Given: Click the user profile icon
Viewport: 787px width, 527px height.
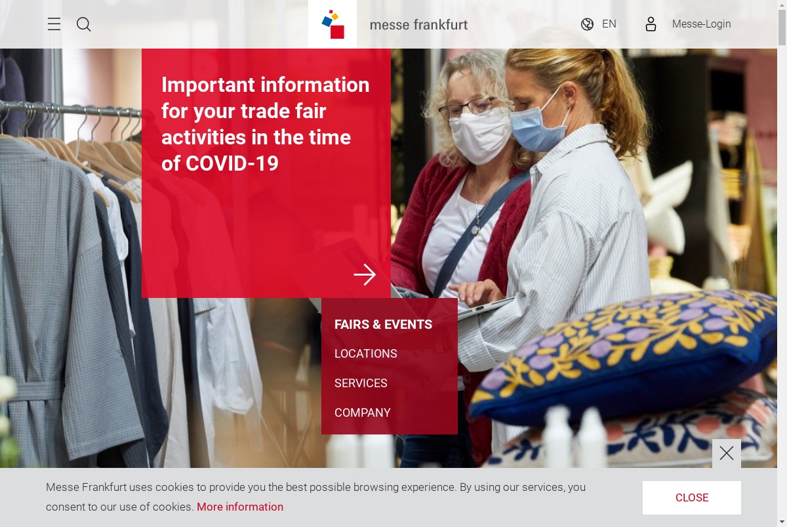Looking at the screenshot, I should coord(651,24).
